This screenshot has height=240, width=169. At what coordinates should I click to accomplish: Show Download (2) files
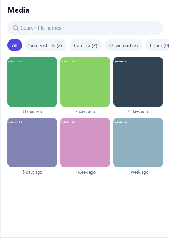tap(124, 45)
